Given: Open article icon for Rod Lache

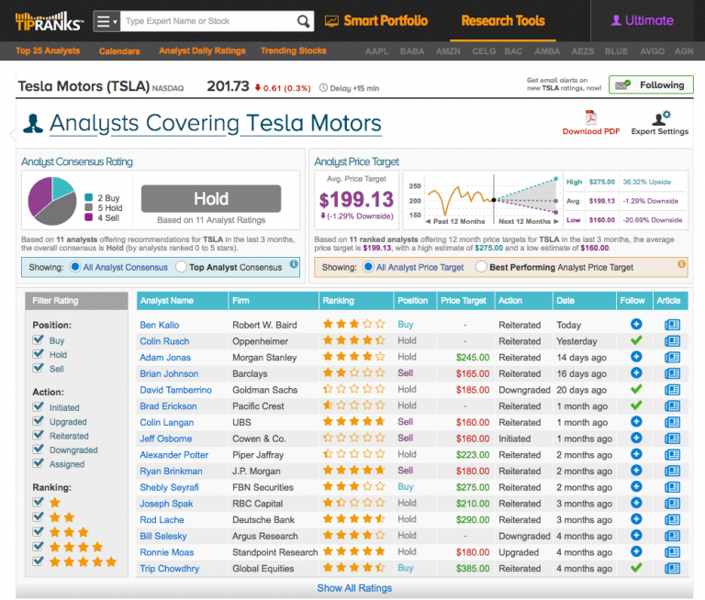Looking at the screenshot, I should (672, 519).
